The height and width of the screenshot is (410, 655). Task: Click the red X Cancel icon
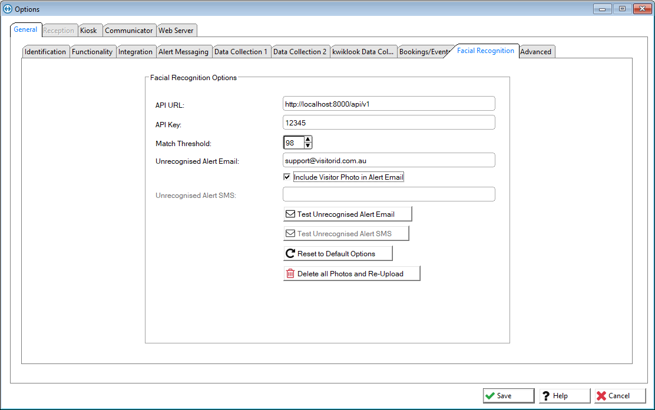coord(601,396)
